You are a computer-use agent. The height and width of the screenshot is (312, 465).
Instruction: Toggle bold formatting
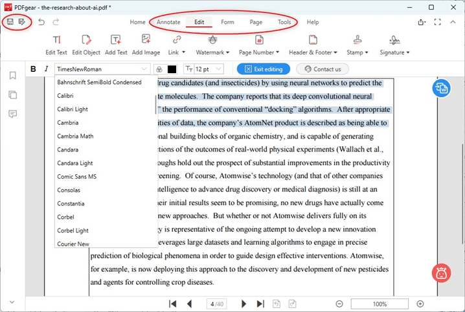click(33, 69)
